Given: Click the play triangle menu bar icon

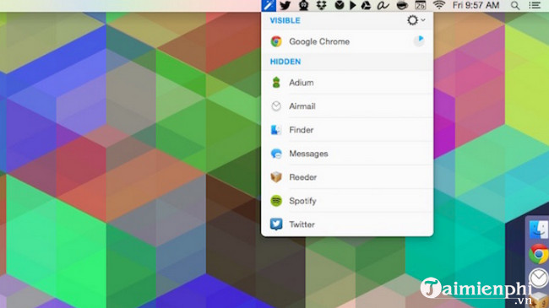Looking at the screenshot, I should pyautogui.click(x=353, y=5).
